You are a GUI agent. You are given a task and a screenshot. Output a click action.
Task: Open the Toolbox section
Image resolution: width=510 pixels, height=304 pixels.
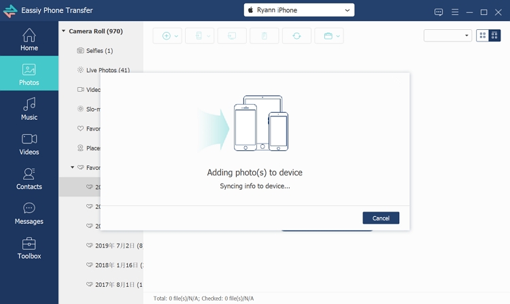coord(29,248)
